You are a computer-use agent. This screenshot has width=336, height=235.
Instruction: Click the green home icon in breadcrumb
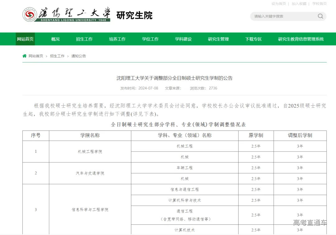(x=24, y=56)
